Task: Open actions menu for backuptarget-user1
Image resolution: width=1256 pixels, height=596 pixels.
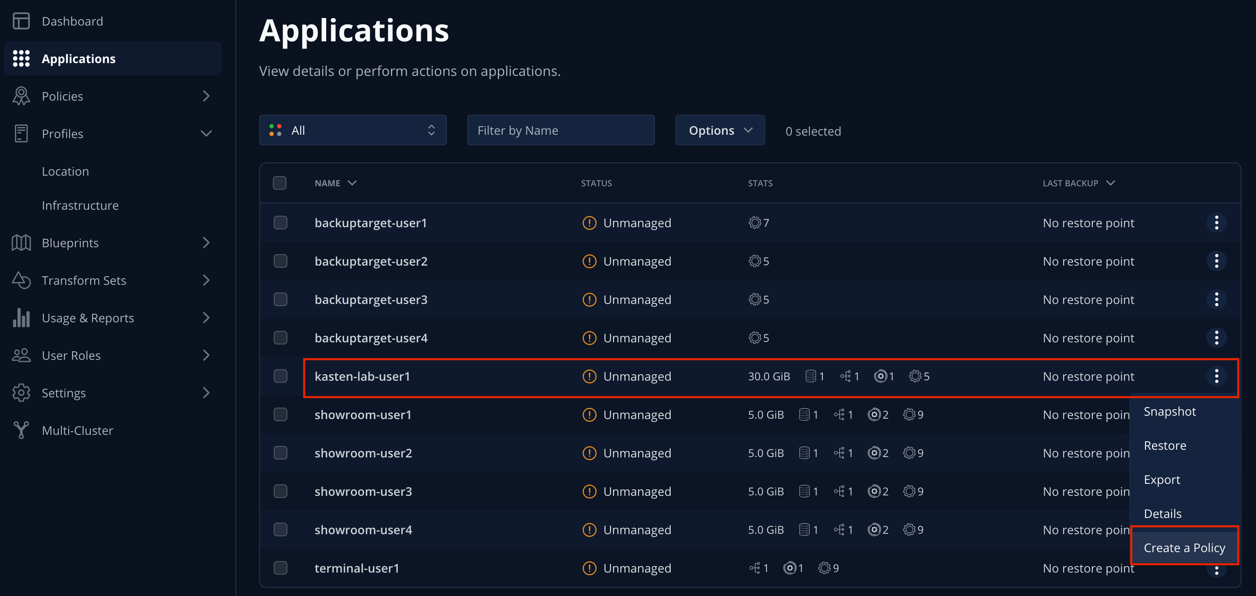Action: [x=1216, y=223]
